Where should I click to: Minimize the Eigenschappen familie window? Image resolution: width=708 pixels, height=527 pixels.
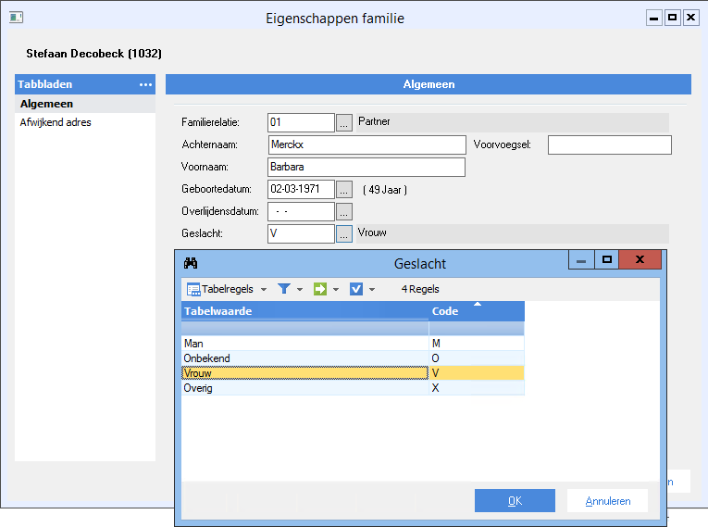653,18
